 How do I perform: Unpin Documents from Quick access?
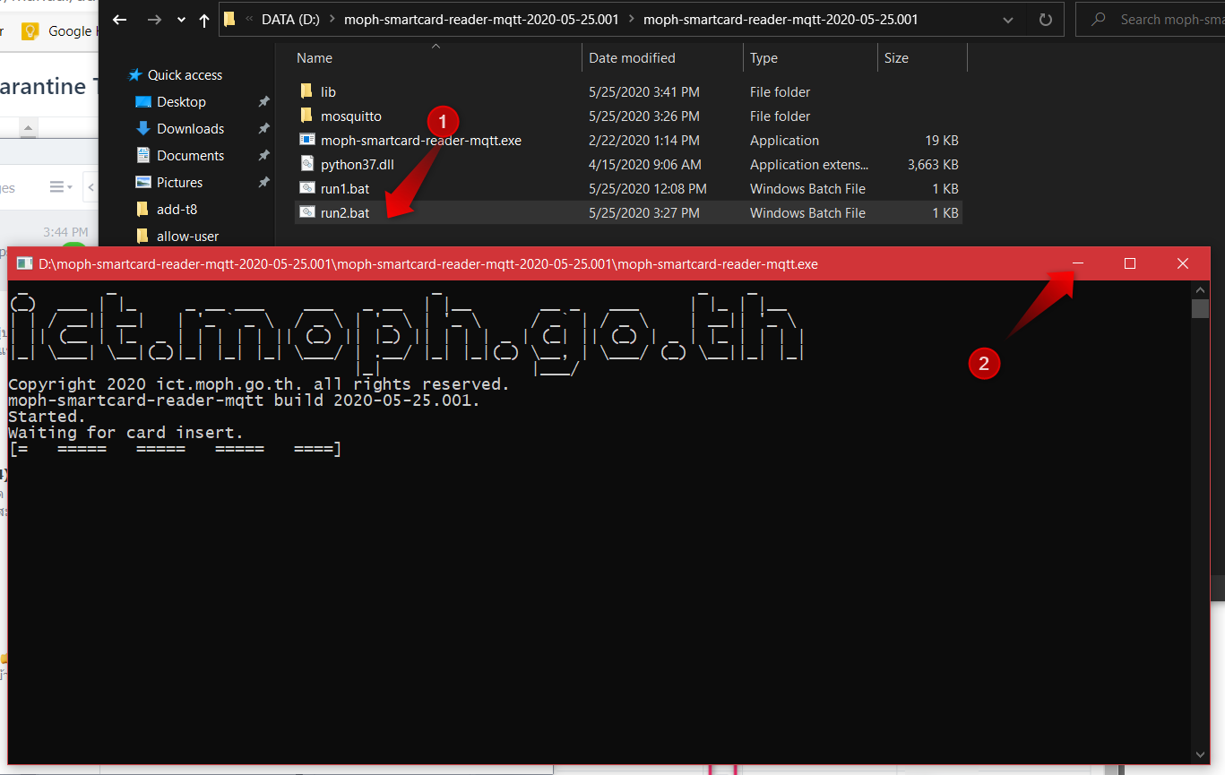click(x=263, y=156)
